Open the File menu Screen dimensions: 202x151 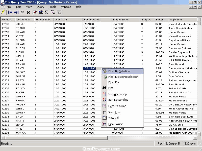(x=9, y=7)
